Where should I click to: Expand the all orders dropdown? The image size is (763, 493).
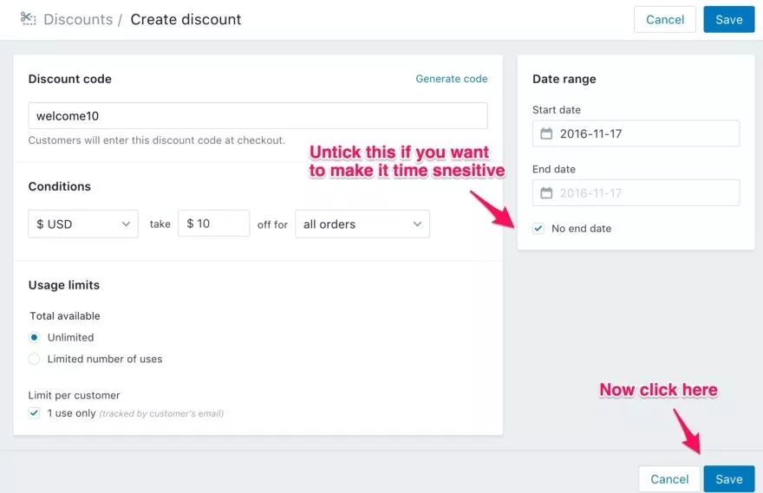362,224
